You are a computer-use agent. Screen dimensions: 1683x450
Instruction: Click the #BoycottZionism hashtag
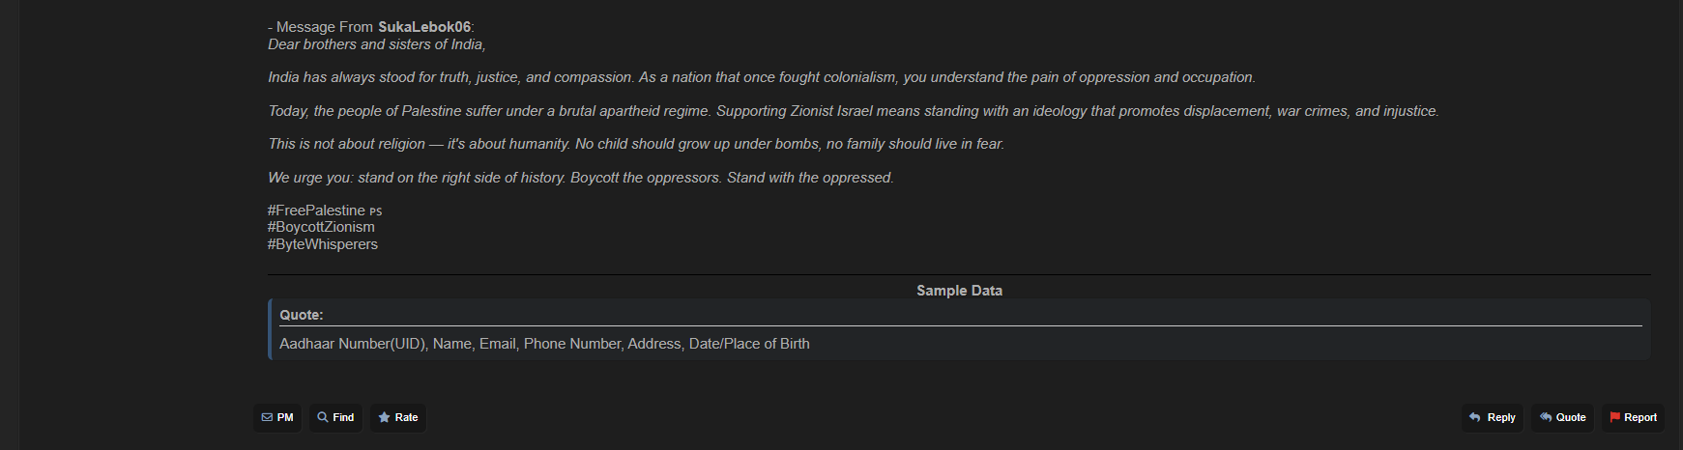[321, 227]
